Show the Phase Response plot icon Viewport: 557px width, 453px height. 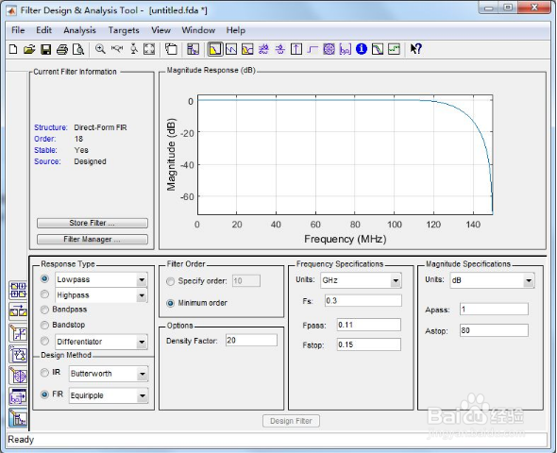231,49
